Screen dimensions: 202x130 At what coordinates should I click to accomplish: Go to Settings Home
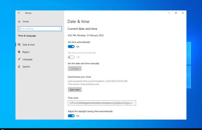26,22
